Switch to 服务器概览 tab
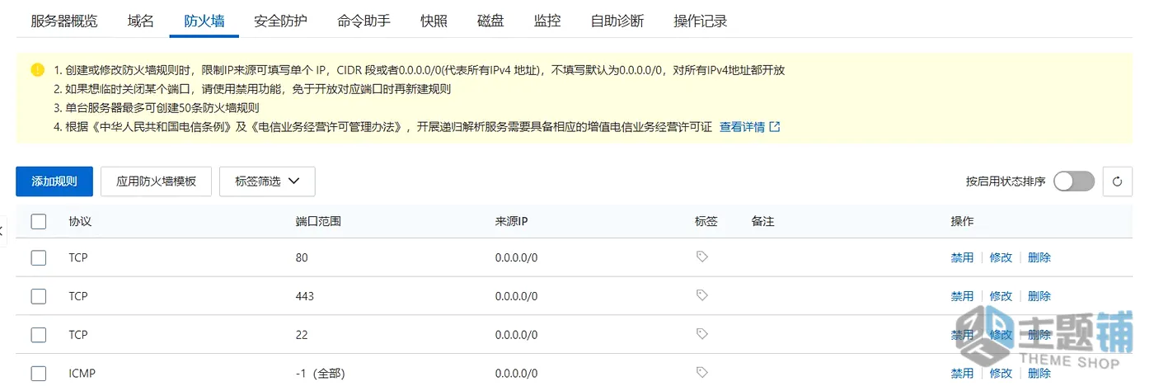Viewport: 1154px width, 391px height. [64, 21]
